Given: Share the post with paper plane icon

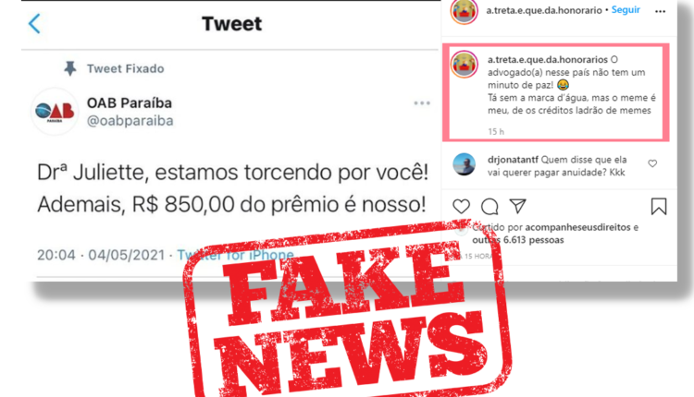Looking at the screenshot, I should pos(517,206).
